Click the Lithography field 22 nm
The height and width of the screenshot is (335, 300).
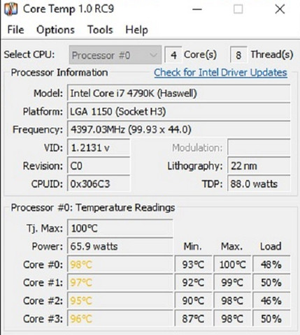click(259, 166)
